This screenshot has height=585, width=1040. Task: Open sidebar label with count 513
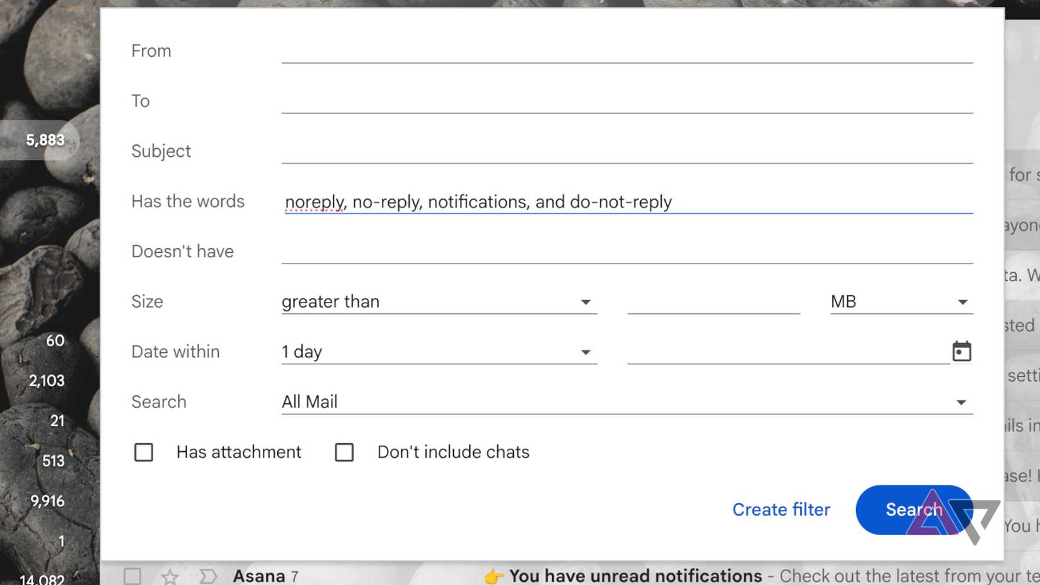[53, 461]
